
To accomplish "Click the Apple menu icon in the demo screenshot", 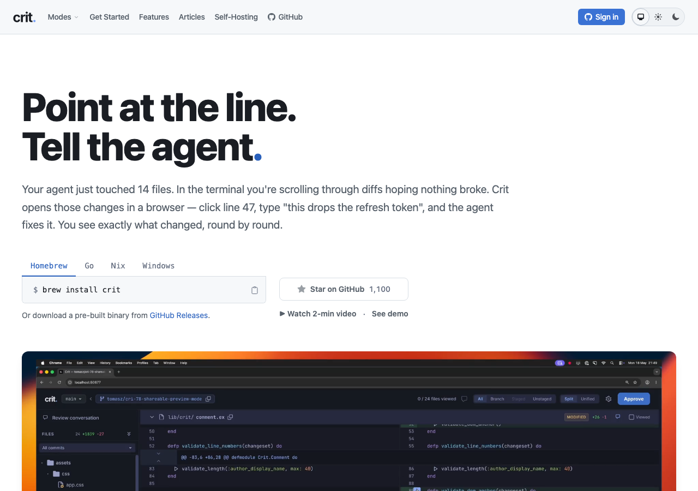I will [42, 363].
